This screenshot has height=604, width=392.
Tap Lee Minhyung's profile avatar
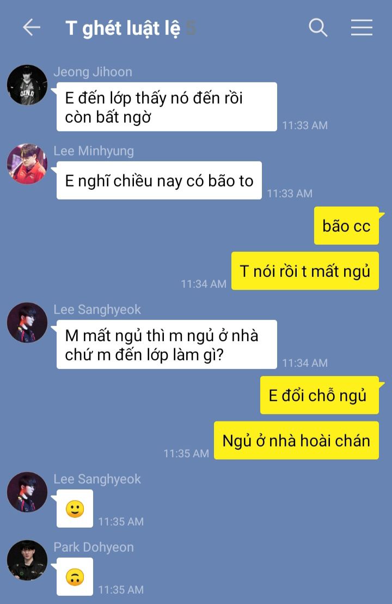[27, 164]
